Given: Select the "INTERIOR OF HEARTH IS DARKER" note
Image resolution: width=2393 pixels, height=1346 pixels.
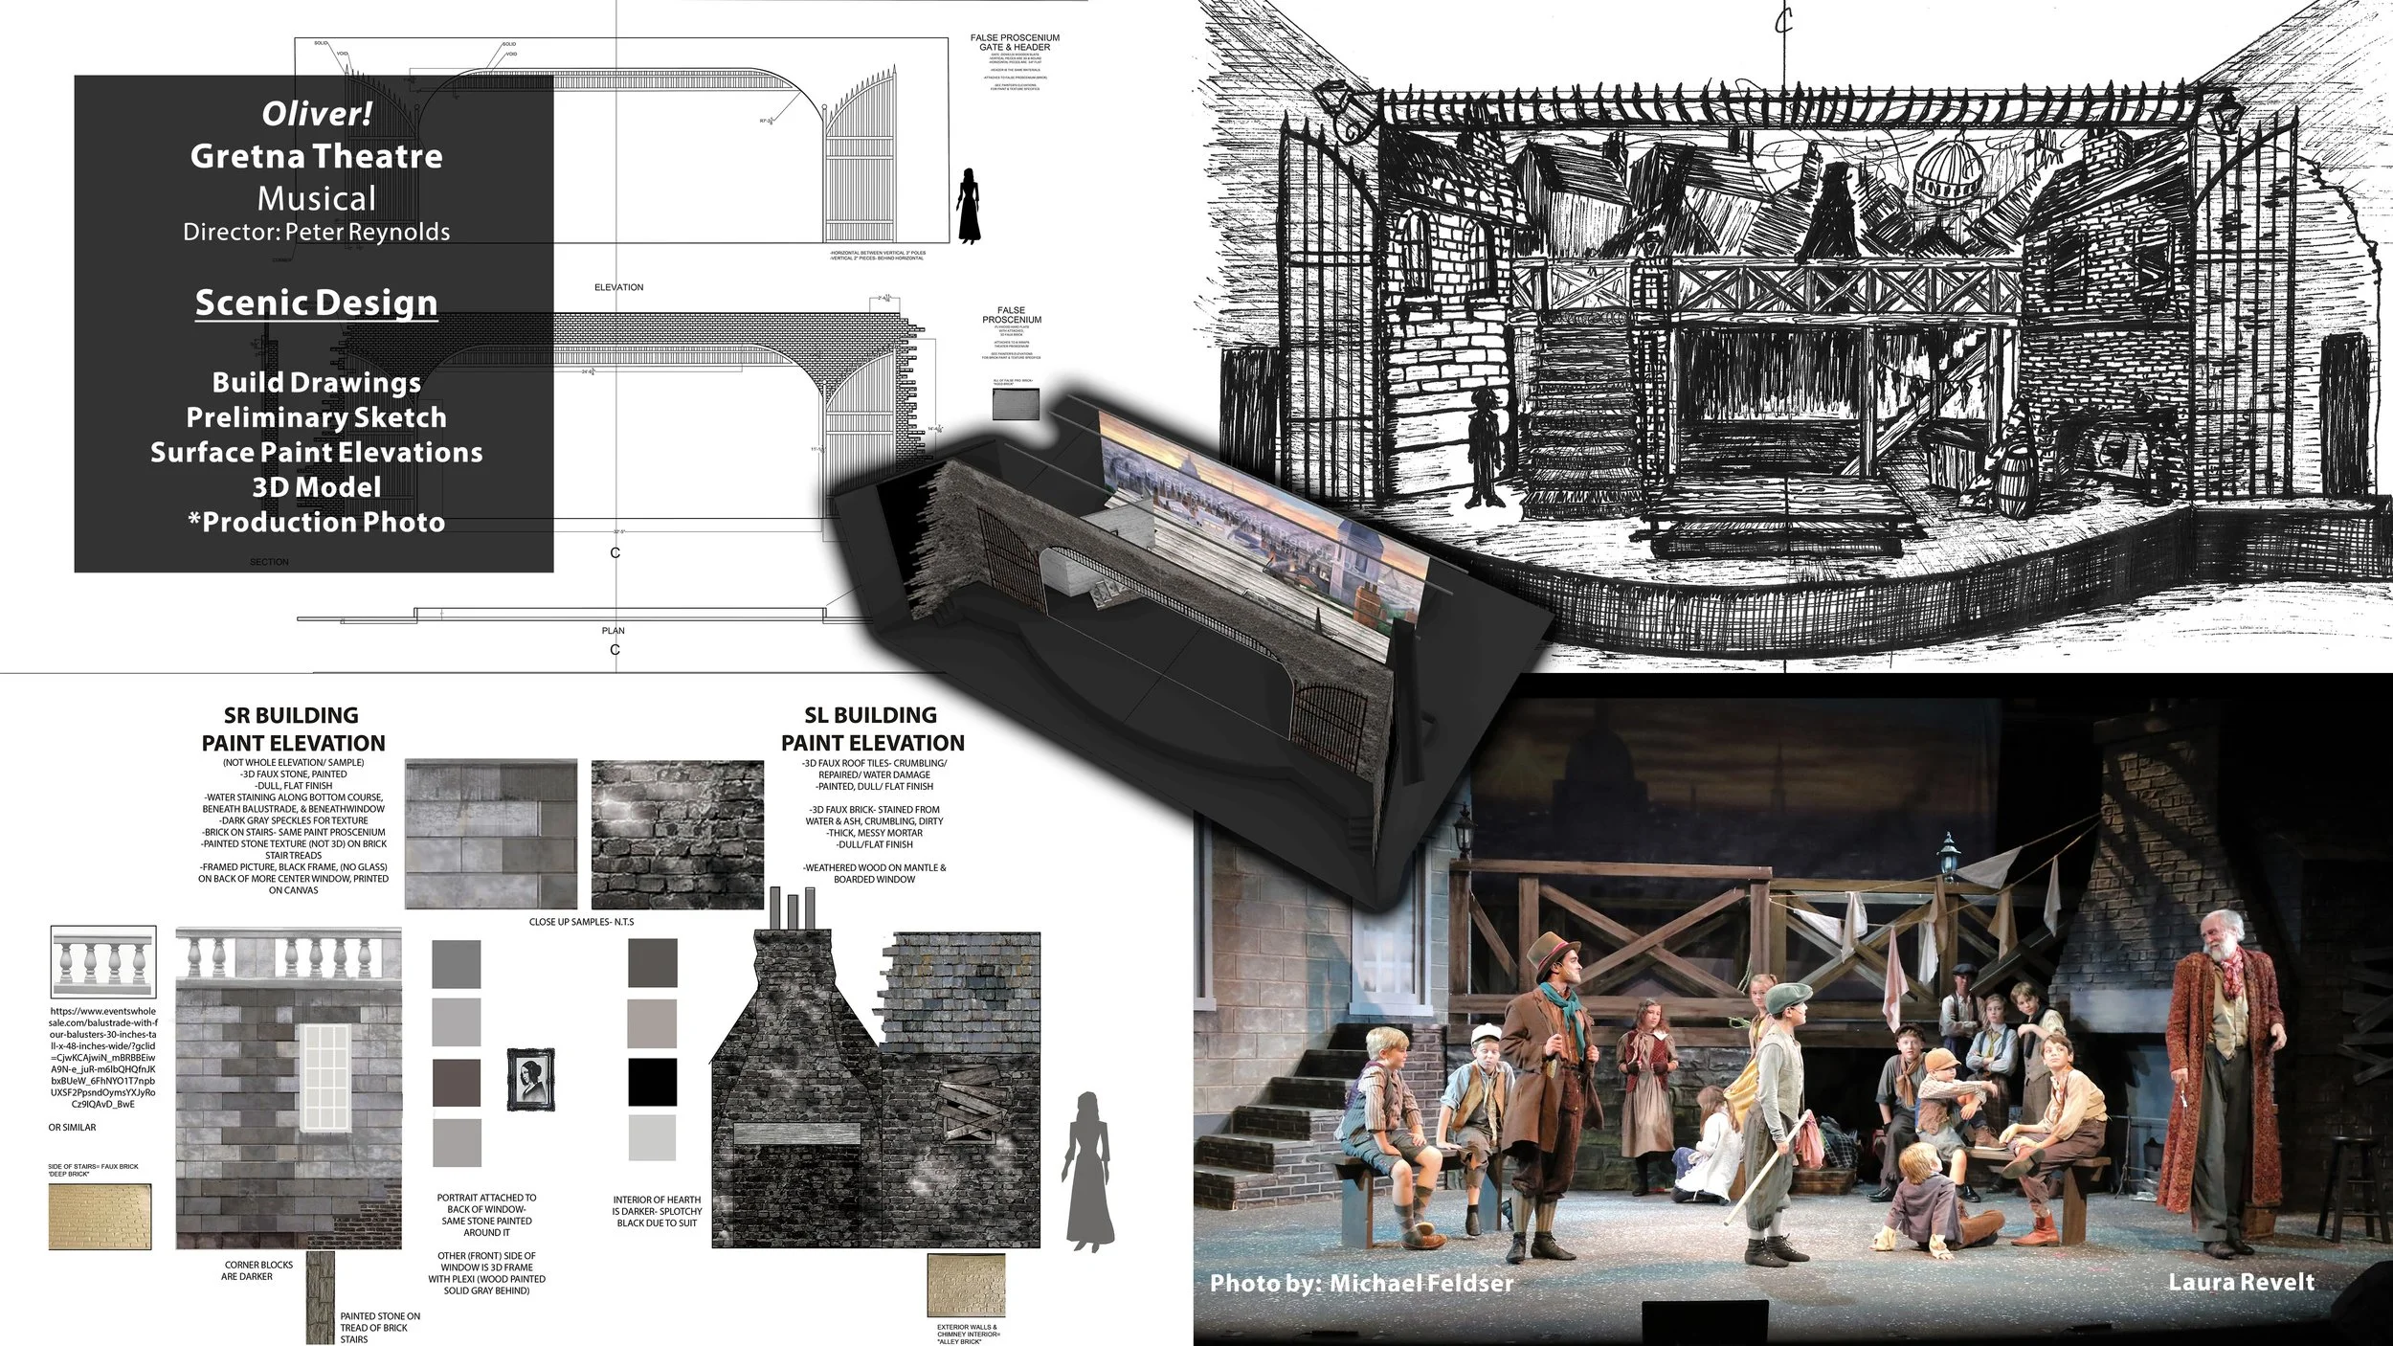Looking at the screenshot, I should [x=657, y=1211].
